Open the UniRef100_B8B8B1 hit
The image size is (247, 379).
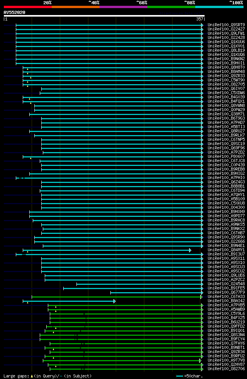(226, 186)
